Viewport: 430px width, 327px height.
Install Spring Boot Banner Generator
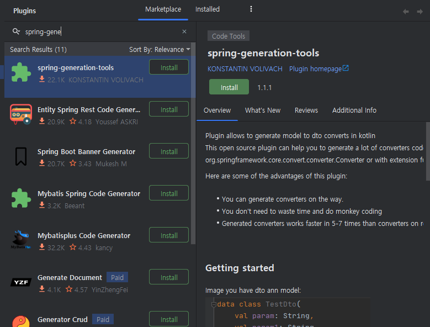click(169, 151)
